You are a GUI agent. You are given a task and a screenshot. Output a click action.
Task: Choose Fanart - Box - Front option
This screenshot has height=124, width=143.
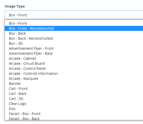[74, 114]
